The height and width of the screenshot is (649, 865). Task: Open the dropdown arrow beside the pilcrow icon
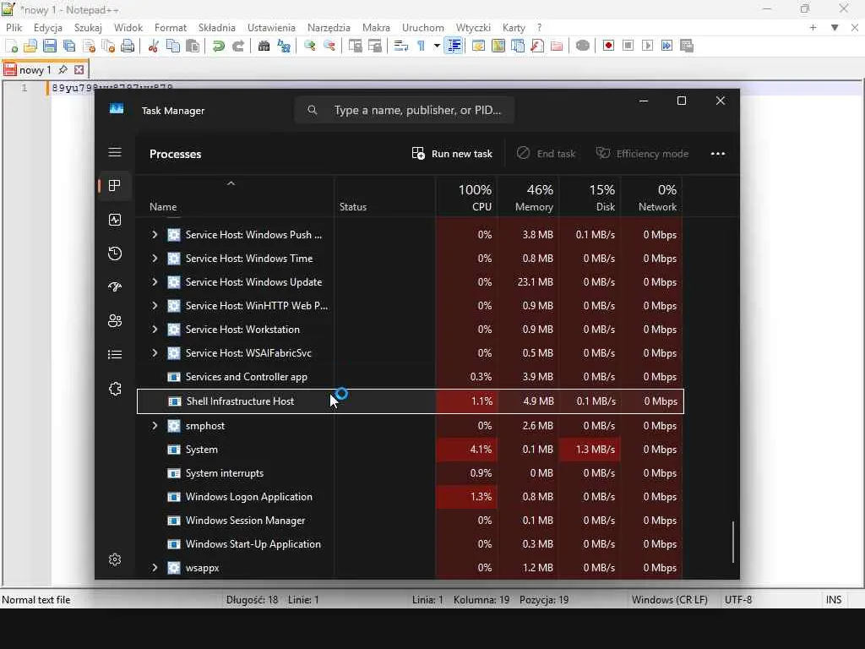(437, 46)
